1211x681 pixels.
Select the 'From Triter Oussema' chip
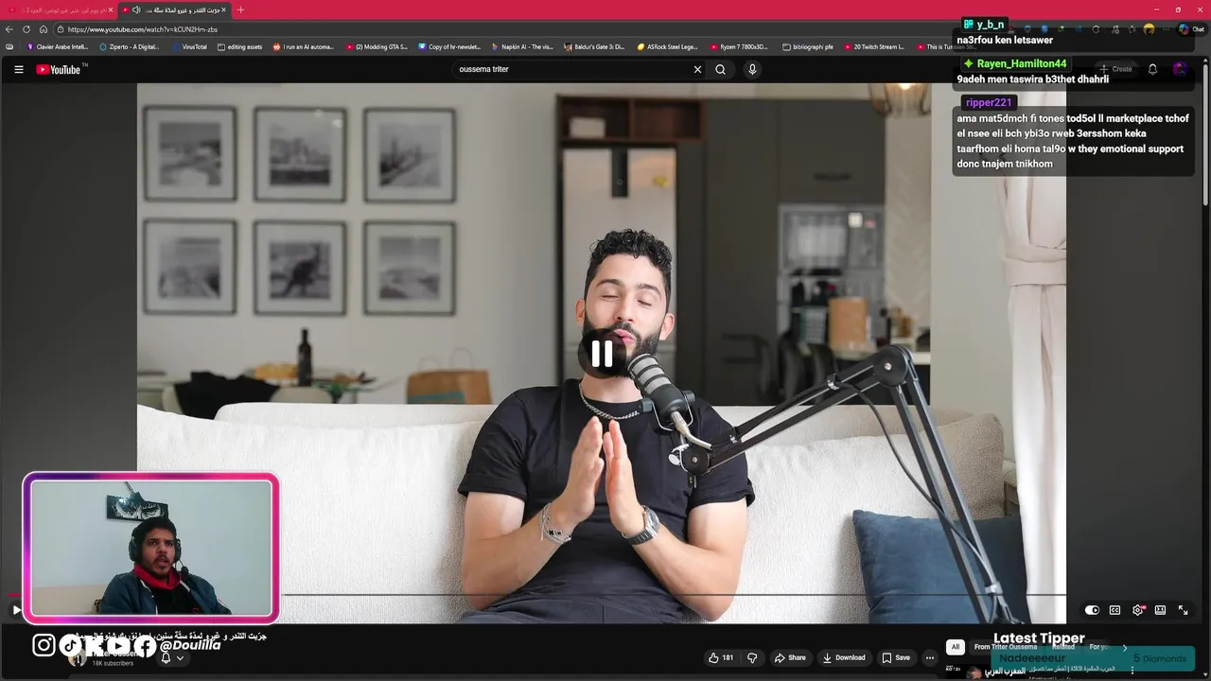pos(1005,647)
